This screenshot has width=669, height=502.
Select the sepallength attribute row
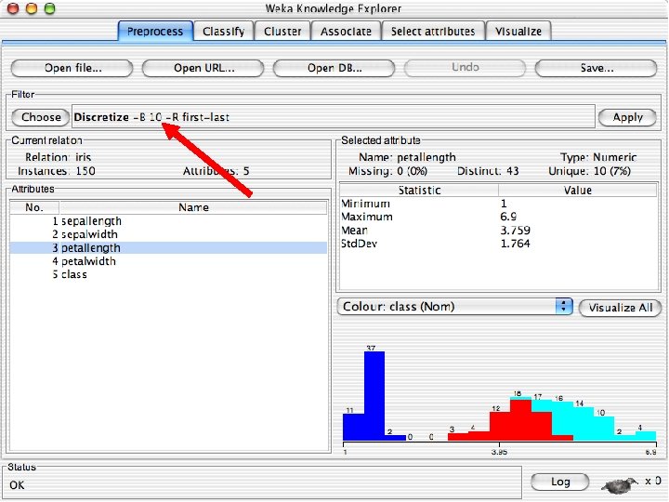tap(168, 221)
